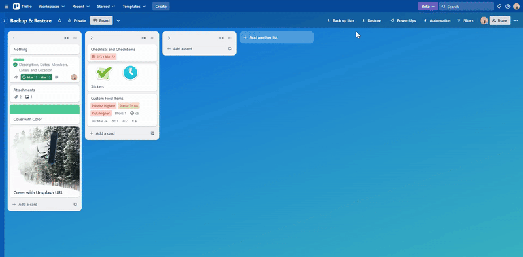Add a card to list 3

point(195,49)
